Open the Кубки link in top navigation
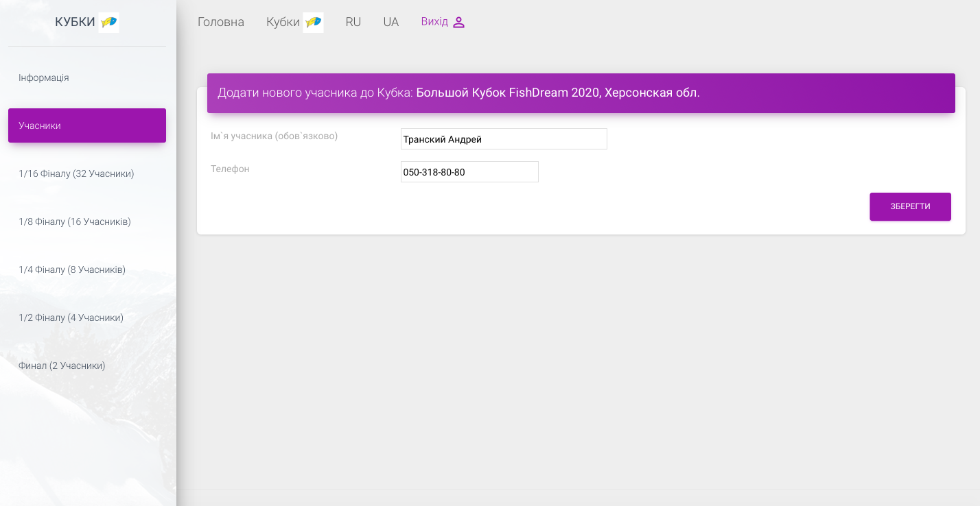 click(283, 22)
